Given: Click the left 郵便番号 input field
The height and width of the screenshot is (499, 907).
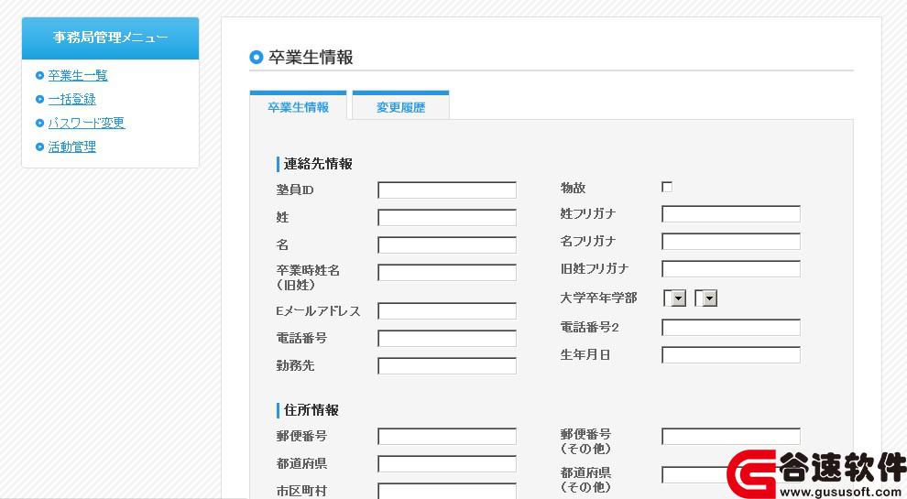Looking at the screenshot, I should click(x=446, y=436).
